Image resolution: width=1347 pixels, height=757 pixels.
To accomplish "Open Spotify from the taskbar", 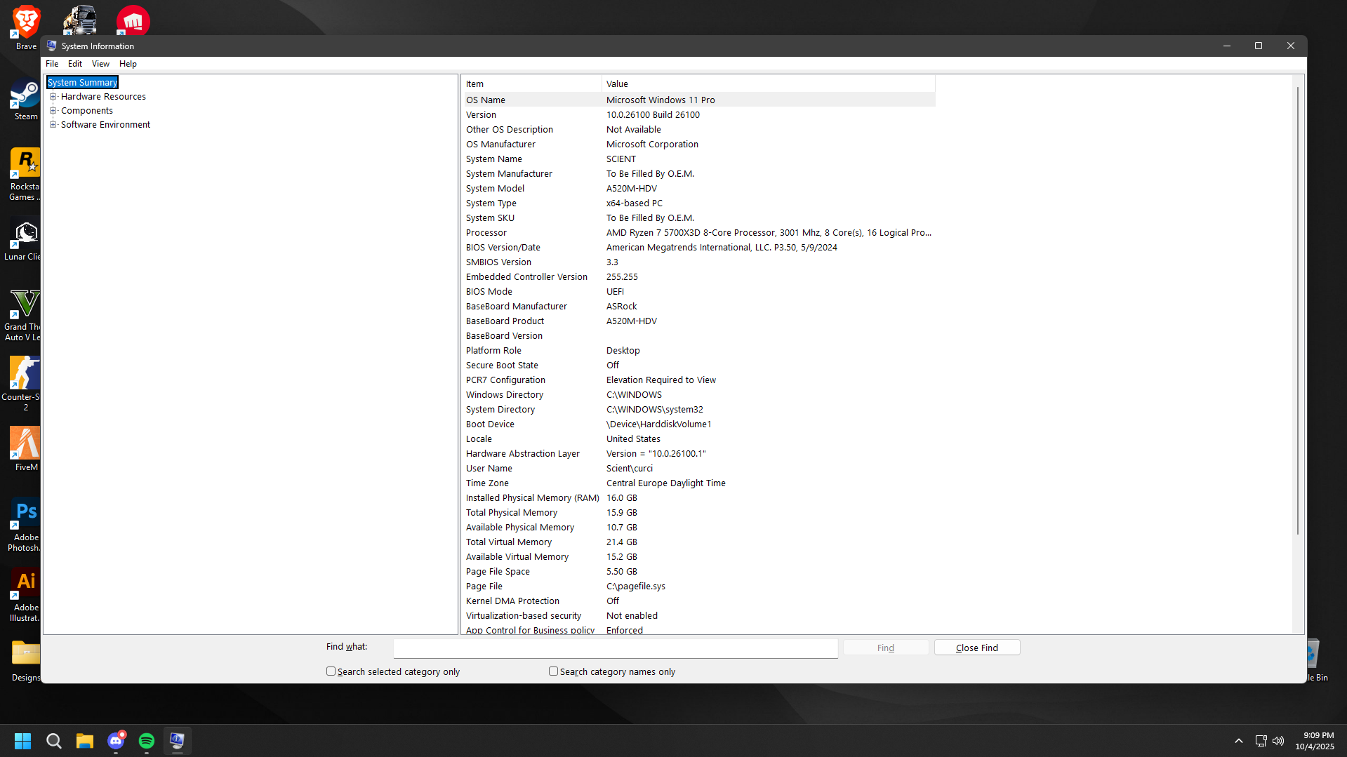I will [x=147, y=741].
